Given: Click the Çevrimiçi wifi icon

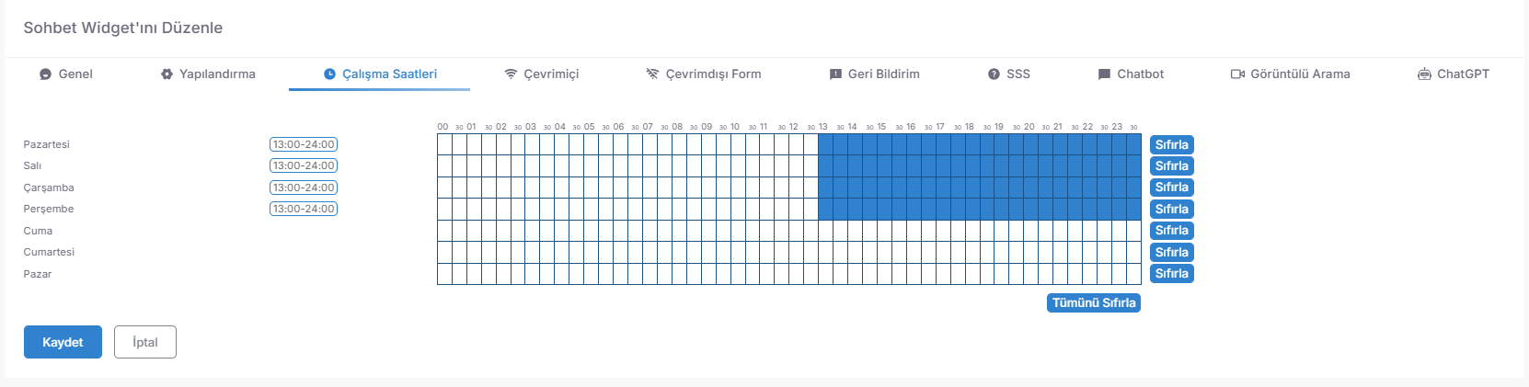Looking at the screenshot, I should tap(511, 74).
